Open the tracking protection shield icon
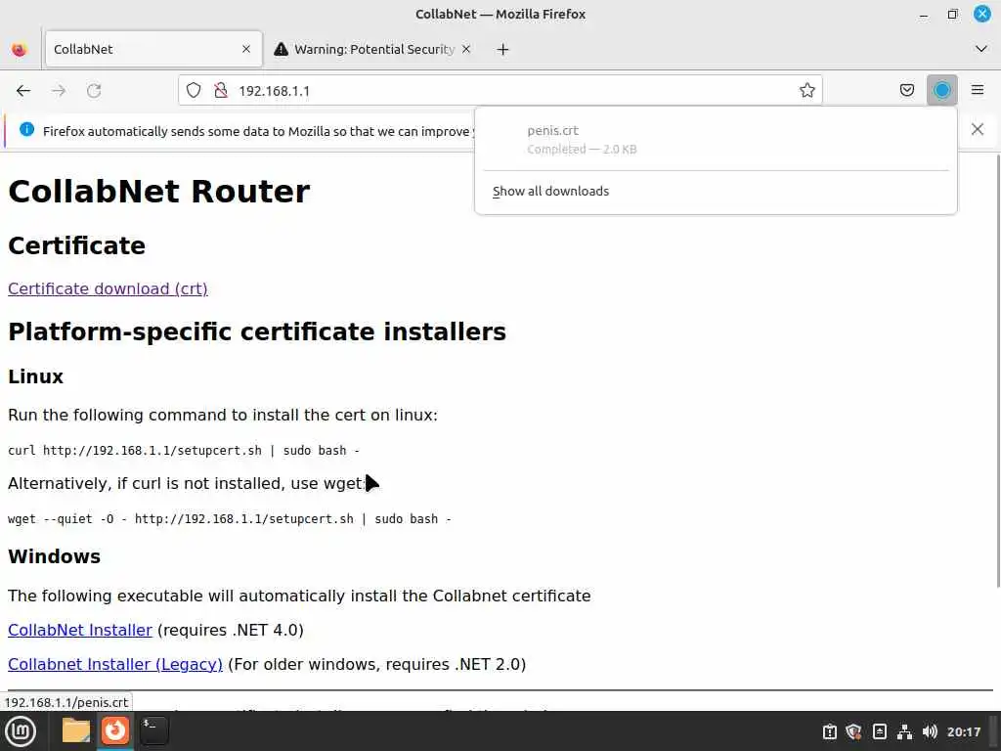This screenshot has width=1001, height=751. (x=194, y=91)
